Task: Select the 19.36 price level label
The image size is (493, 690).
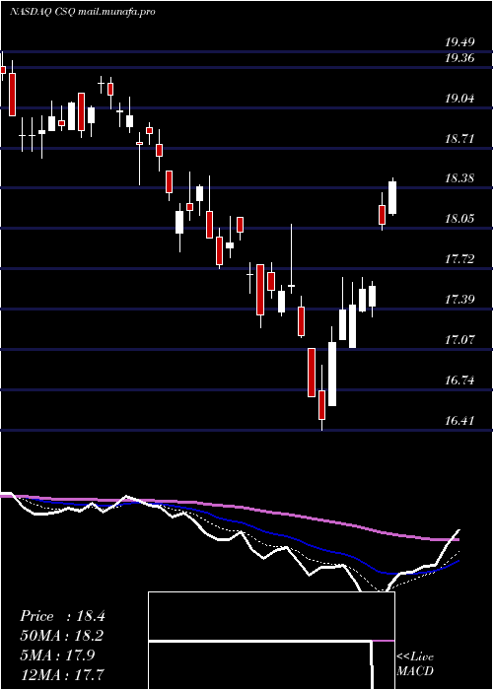Action: pyautogui.click(x=459, y=58)
